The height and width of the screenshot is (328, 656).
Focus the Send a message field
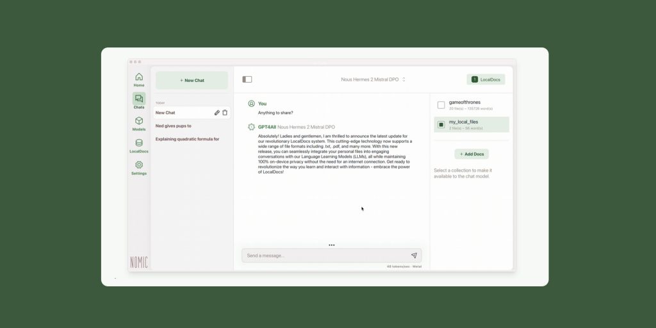326,256
